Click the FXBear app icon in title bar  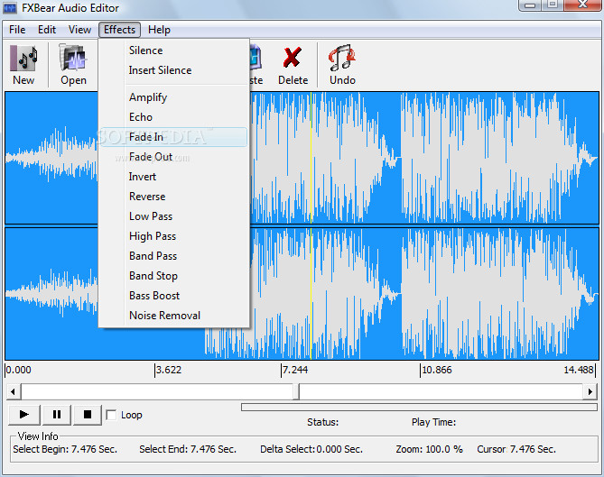click(x=10, y=8)
